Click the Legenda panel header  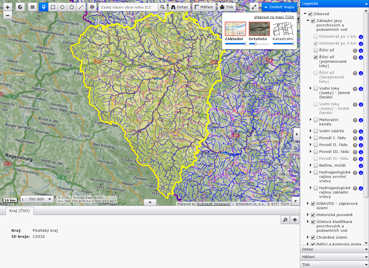[x=334, y=4]
